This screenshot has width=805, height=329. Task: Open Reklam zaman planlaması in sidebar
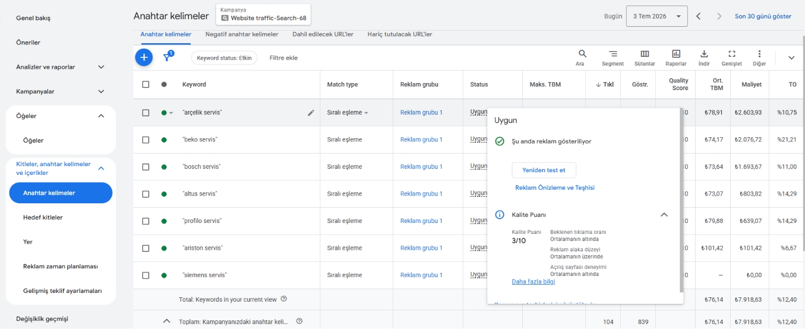[x=60, y=267]
